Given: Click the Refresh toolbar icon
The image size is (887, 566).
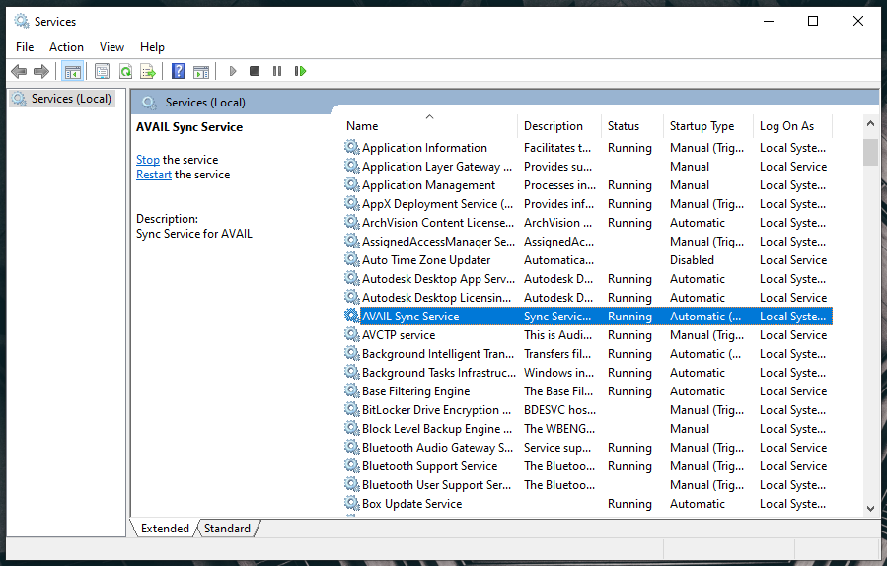Looking at the screenshot, I should pos(125,71).
